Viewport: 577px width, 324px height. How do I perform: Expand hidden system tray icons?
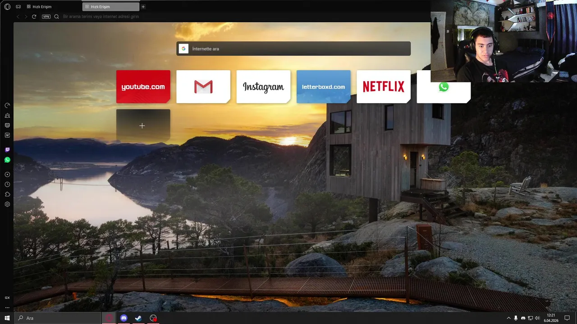[x=509, y=318]
